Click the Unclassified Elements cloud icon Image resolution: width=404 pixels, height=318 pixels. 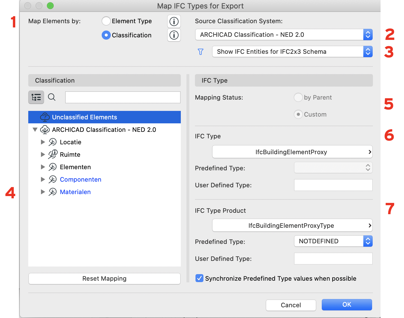(x=45, y=117)
